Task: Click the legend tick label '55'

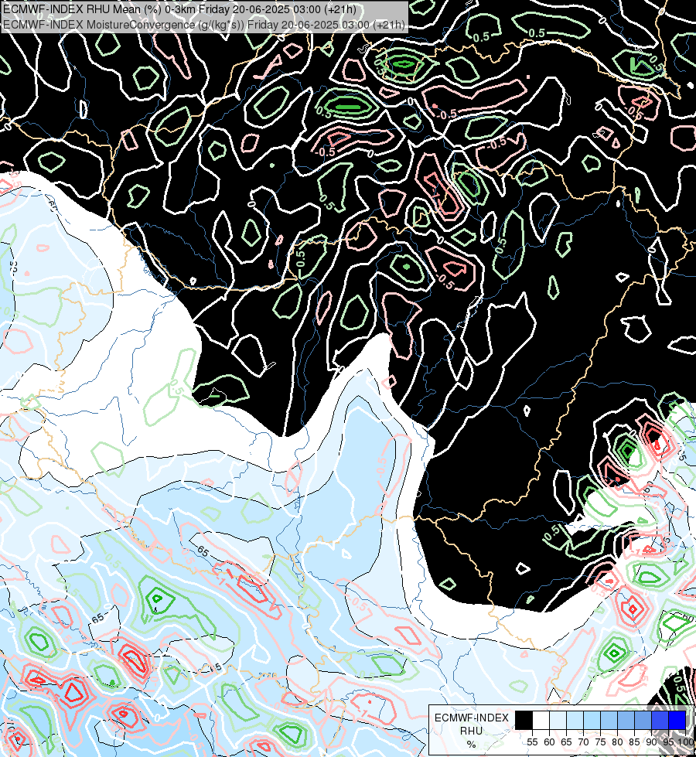Action: pos(532,742)
